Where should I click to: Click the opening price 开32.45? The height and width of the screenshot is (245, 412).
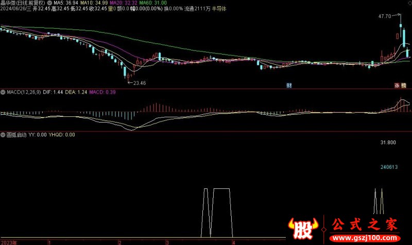[x=41, y=9]
